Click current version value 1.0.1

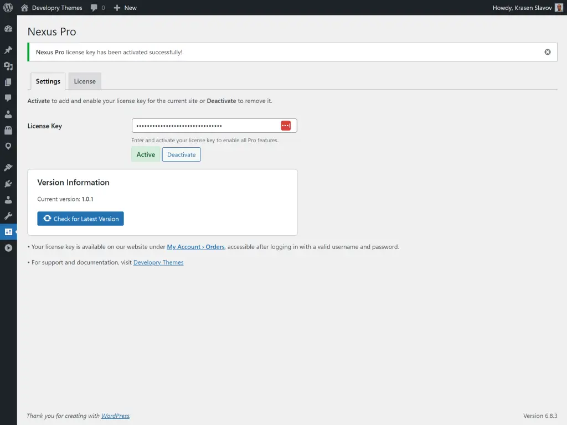(x=87, y=199)
